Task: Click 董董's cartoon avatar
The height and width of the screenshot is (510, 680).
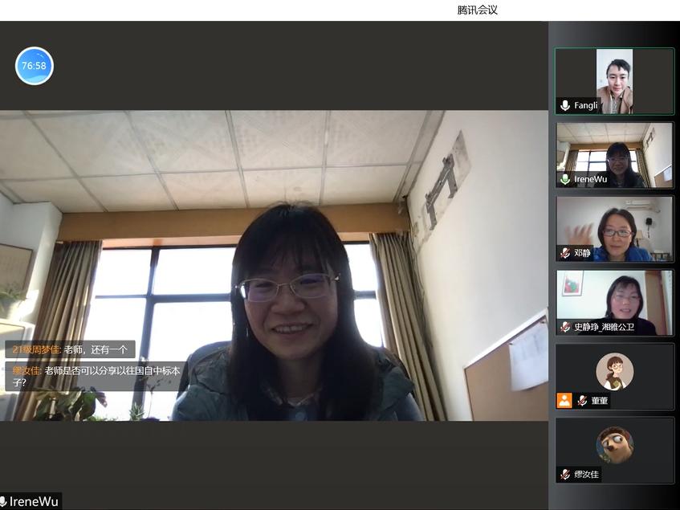Action: click(614, 371)
